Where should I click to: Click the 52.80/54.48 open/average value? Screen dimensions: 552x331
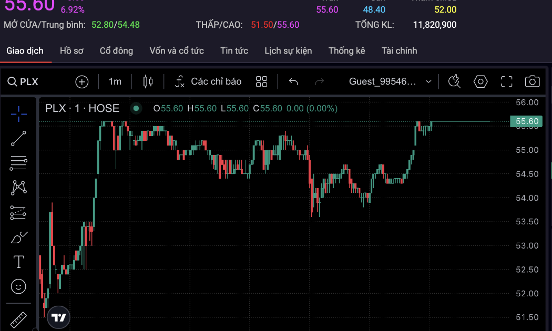116,25
